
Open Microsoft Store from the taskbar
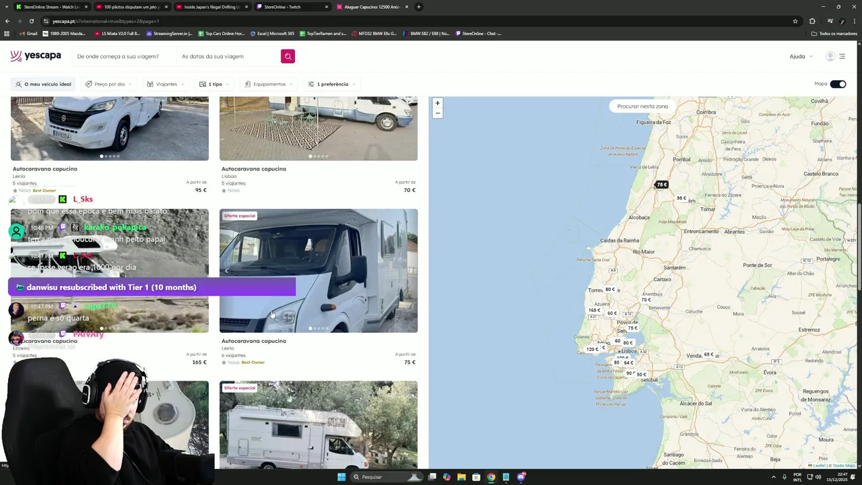click(476, 477)
